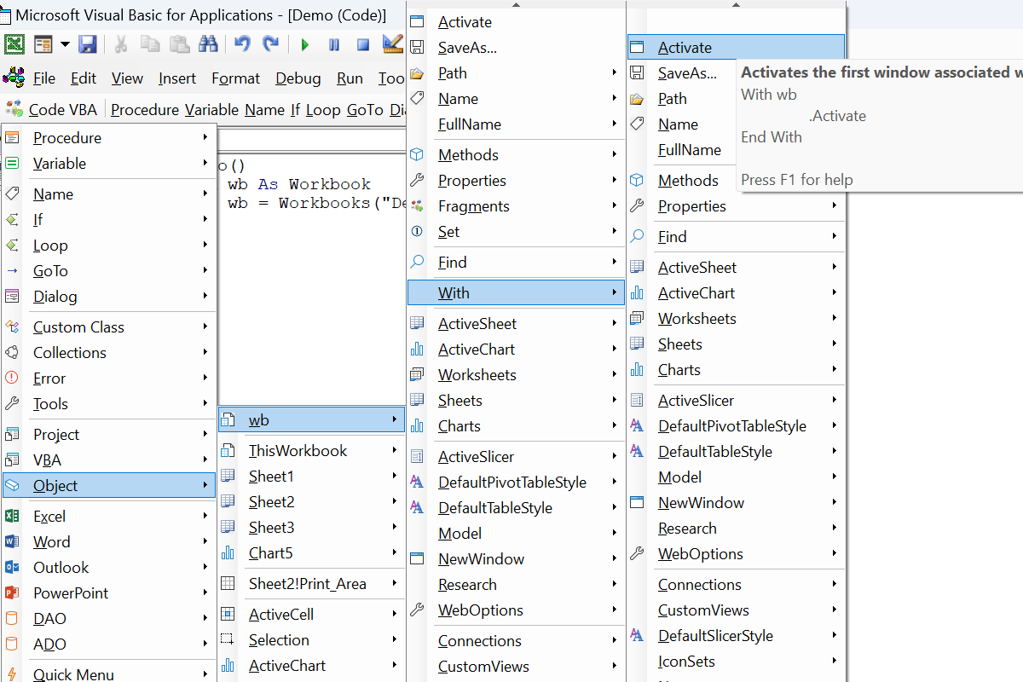Open the Run menu in the menu bar
The image size is (1023, 682).
pyautogui.click(x=350, y=78)
